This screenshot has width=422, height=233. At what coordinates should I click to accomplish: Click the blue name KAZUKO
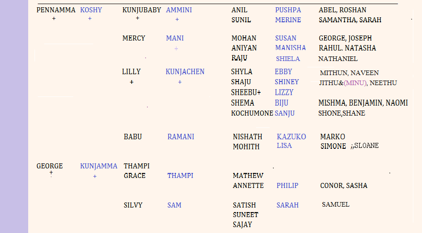[x=291, y=137]
